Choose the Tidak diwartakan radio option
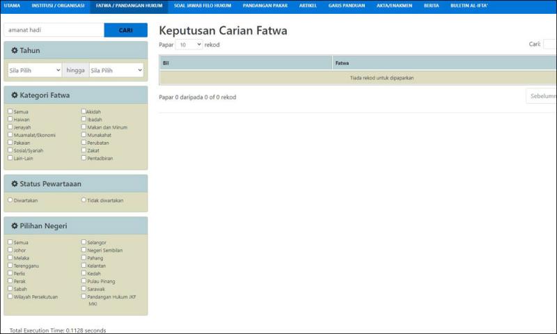The height and width of the screenshot is (334, 557). (x=84, y=200)
